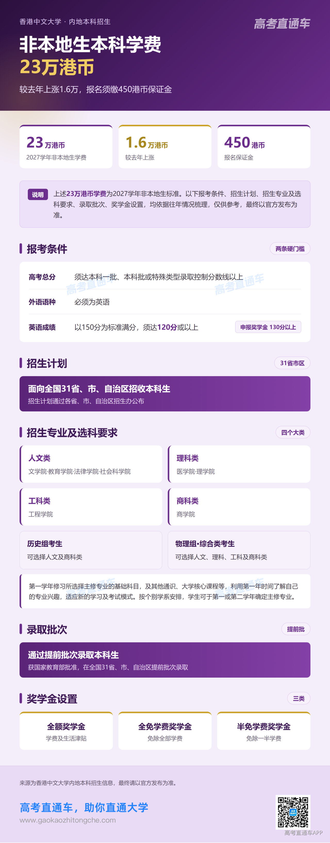Open the www.gaokaozhitongche.com link
The height and width of the screenshot is (843, 330).
point(68,820)
